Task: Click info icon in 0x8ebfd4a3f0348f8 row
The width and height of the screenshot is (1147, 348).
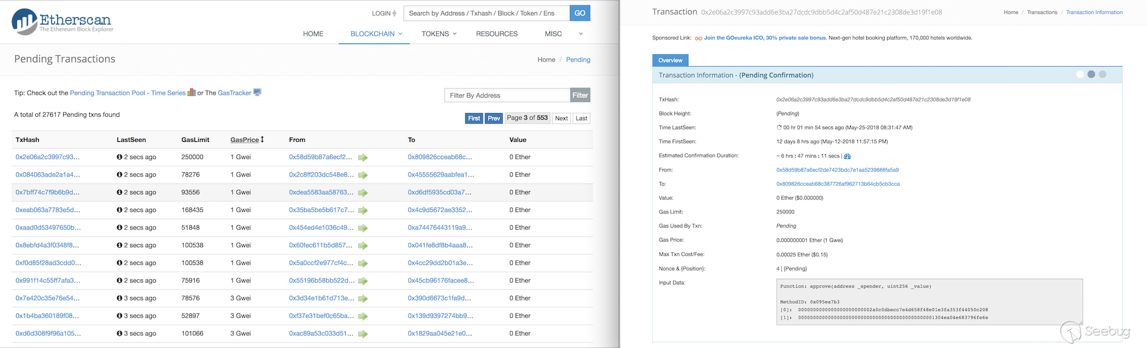Action: 119,246
